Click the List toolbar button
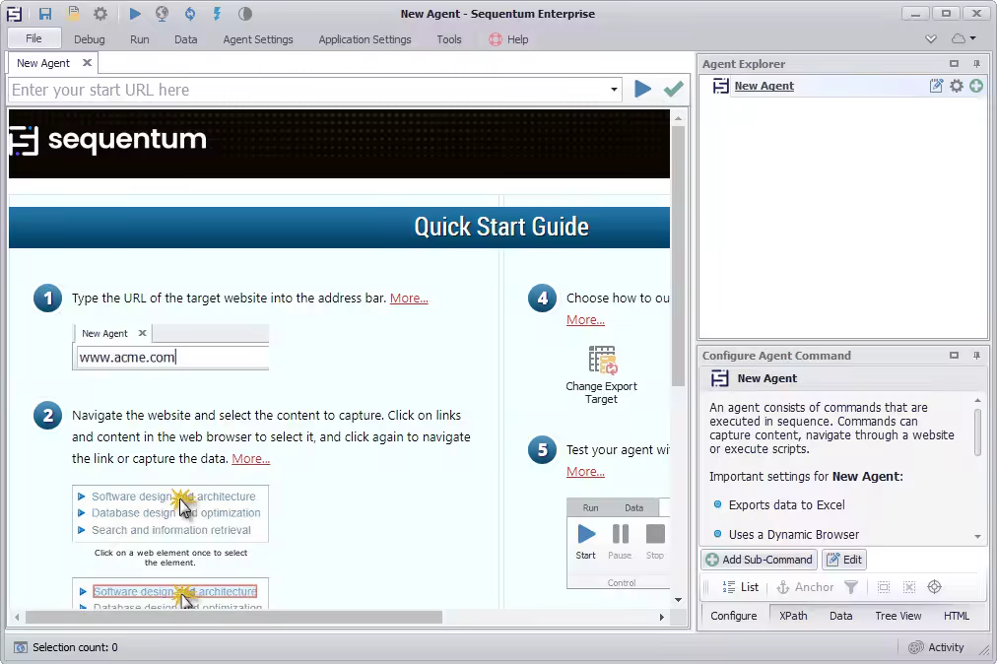Screen dimensions: 997x664 point(741,587)
